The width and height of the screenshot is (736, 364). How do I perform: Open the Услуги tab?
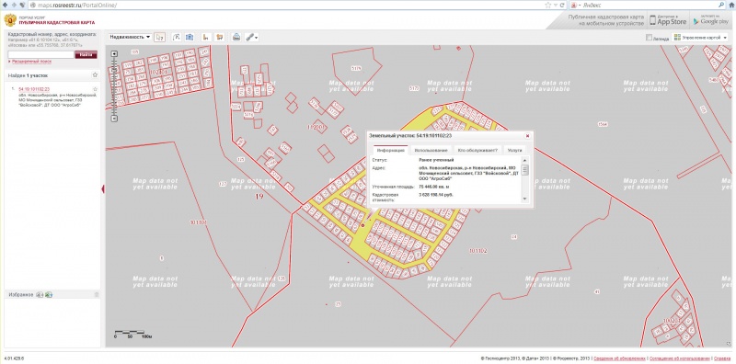coord(514,151)
